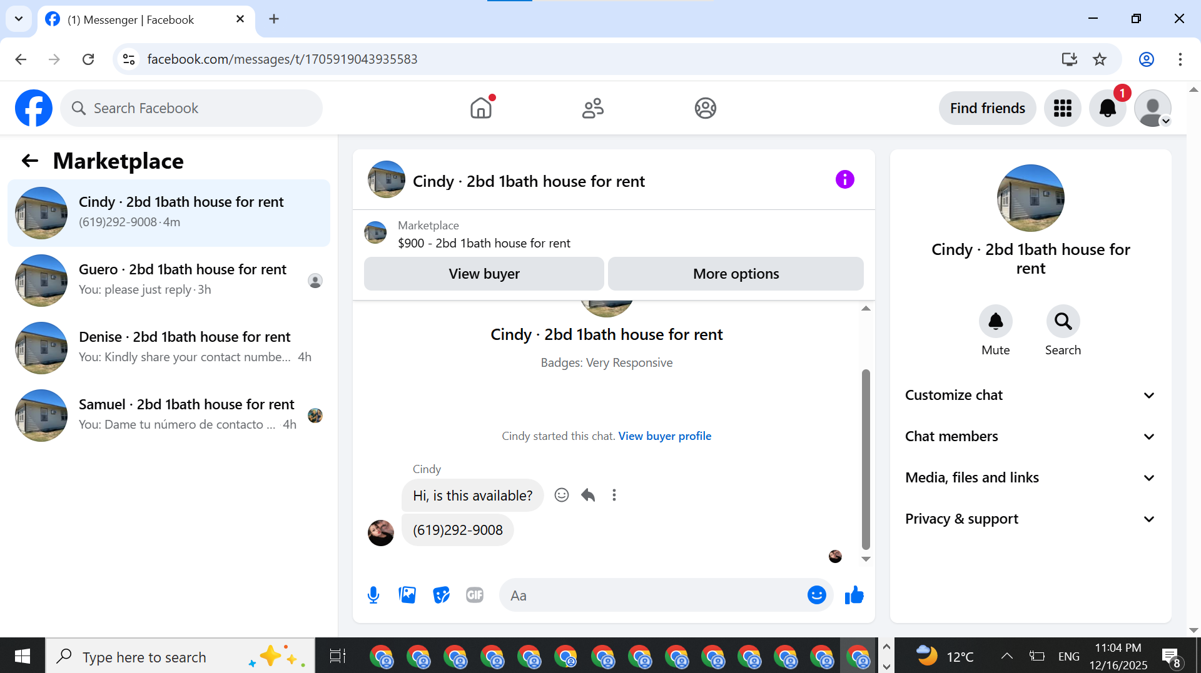
Task: Open Cindy conversation in chat list
Action: (169, 213)
